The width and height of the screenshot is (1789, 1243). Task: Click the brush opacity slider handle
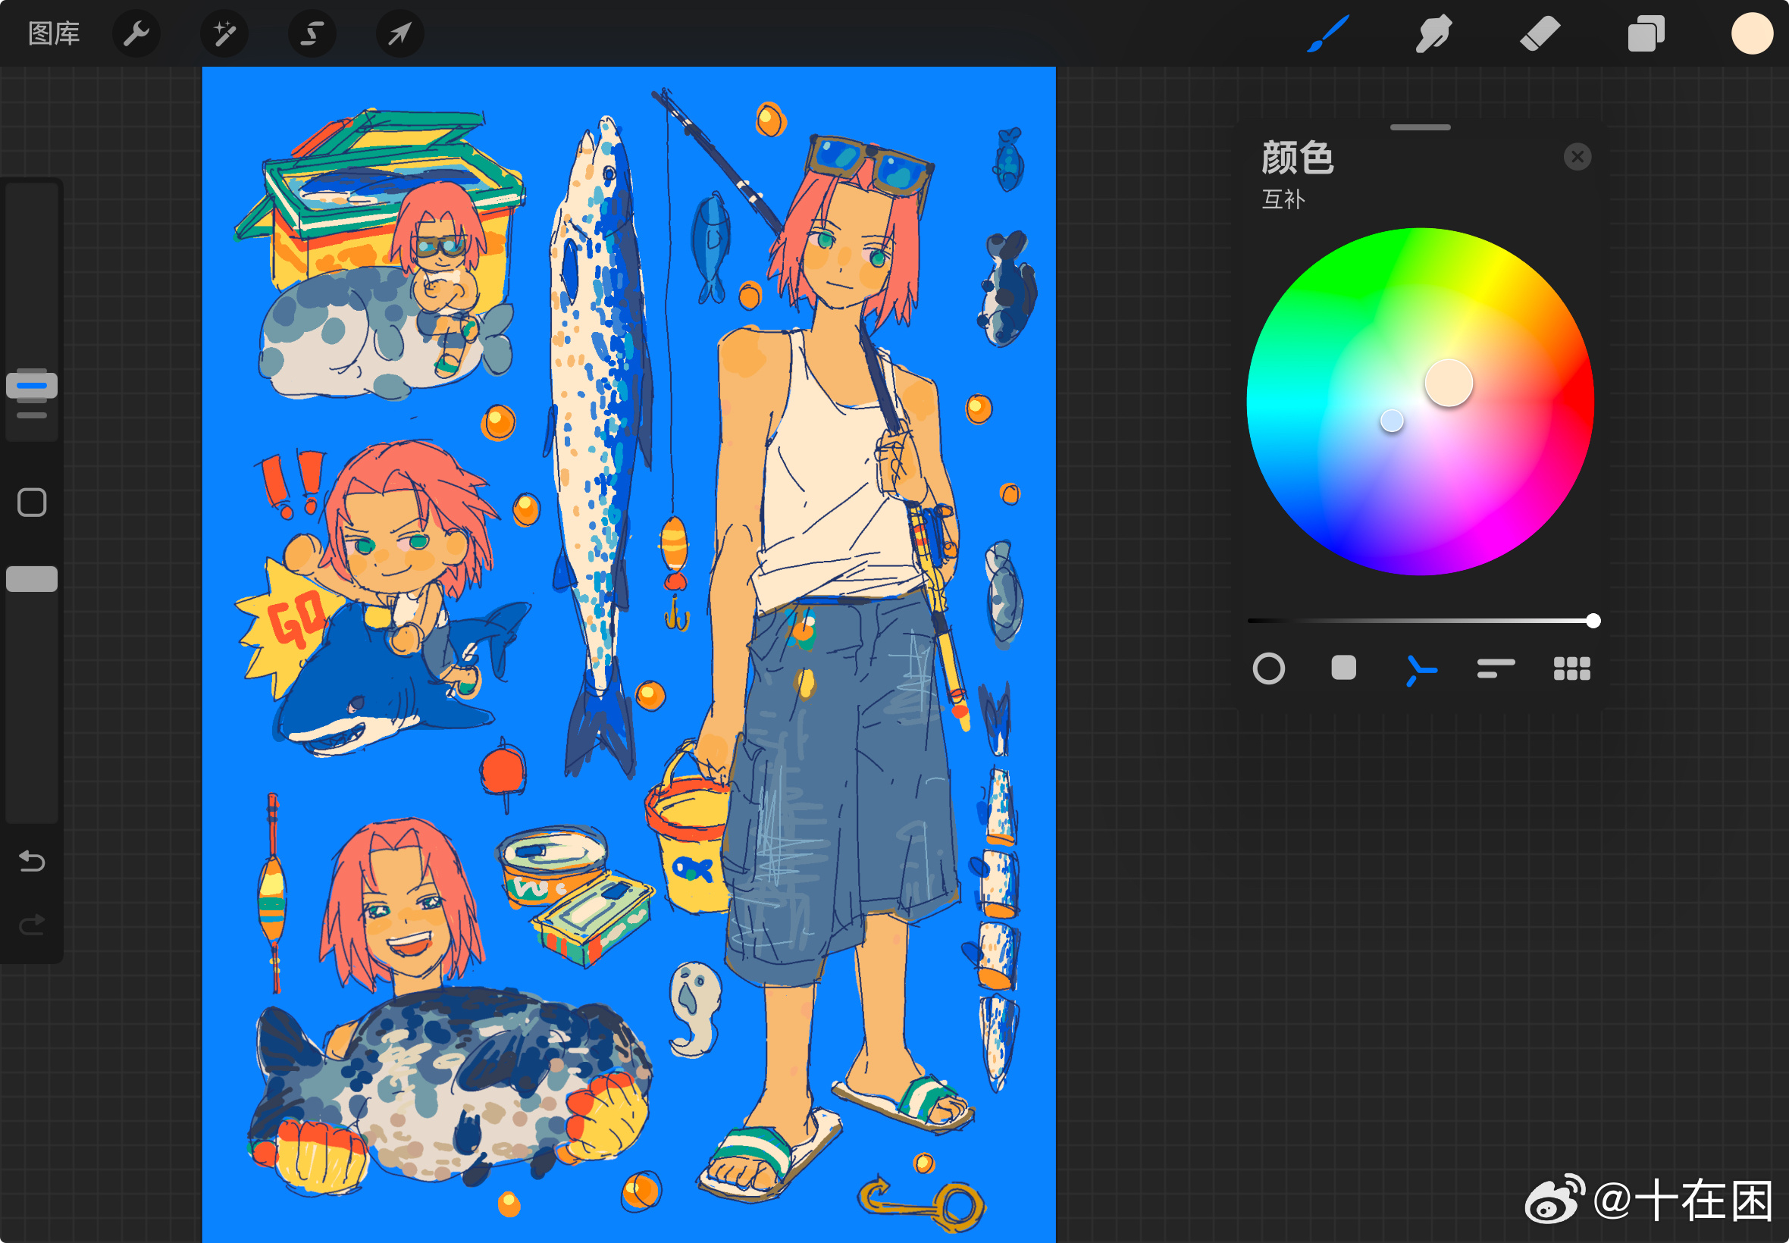pos(32,578)
